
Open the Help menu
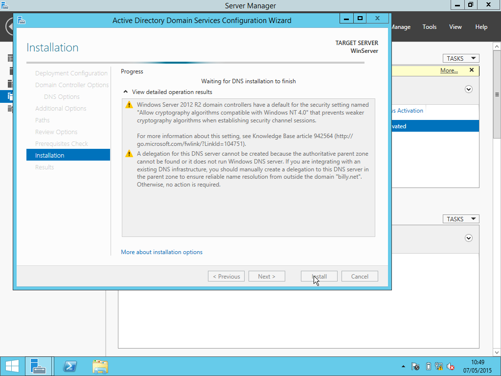pyautogui.click(x=481, y=27)
